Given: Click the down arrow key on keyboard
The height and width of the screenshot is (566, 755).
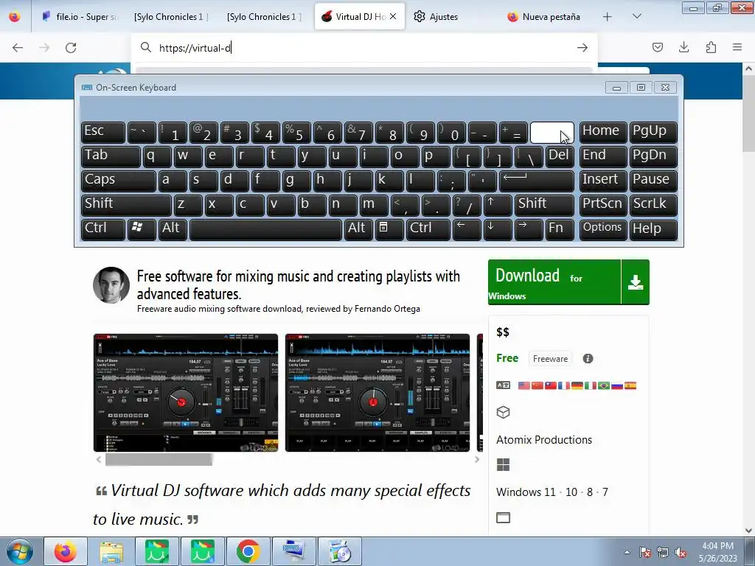Looking at the screenshot, I should 498,228.
